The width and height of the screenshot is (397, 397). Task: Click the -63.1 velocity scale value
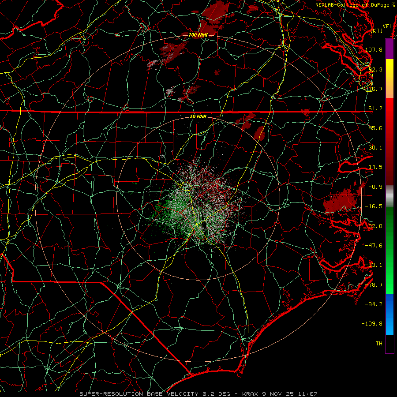pos(374,265)
